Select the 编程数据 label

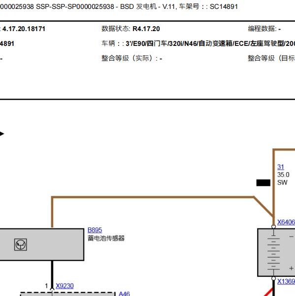click(262, 29)
